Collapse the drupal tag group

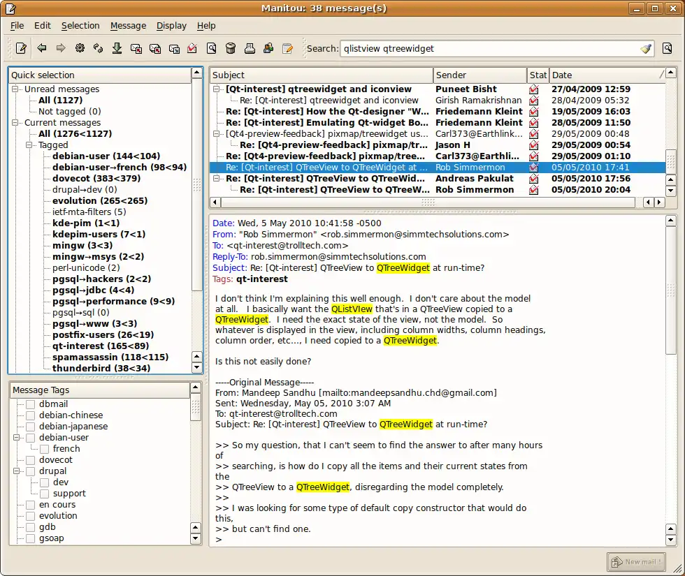click(15, 471)
